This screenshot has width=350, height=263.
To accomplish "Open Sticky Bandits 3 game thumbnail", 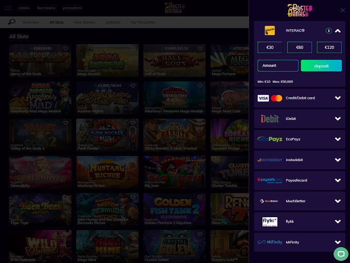I will tap(174, 135).
